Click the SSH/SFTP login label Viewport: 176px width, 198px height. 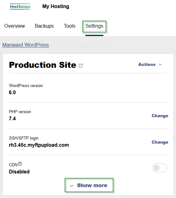click(x=24, y=138)
